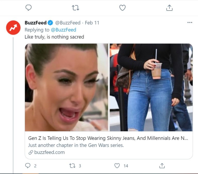
Task: Open the crying woman image in card
Action: (67, 88)
